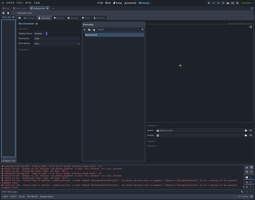Screen dimensions: 255x200
Task: Browse for a Scene file folder icon
Action: click(x=246, y=131)
